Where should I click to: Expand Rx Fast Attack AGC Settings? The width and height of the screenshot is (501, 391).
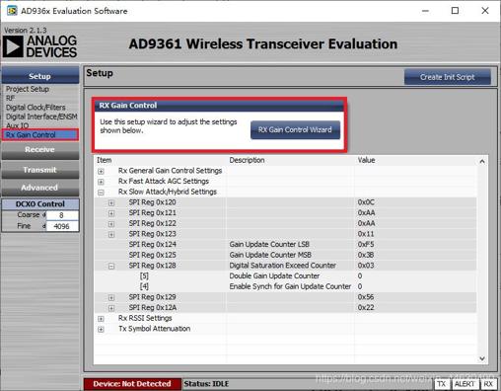click(101, 182)
